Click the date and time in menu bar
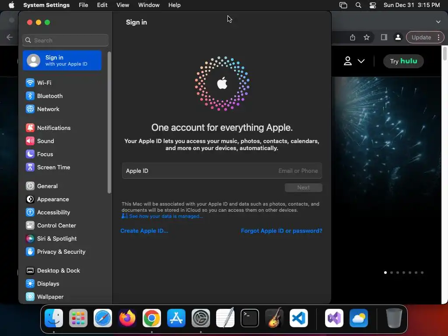Viewport: 448px width, 336px height. 411,5
